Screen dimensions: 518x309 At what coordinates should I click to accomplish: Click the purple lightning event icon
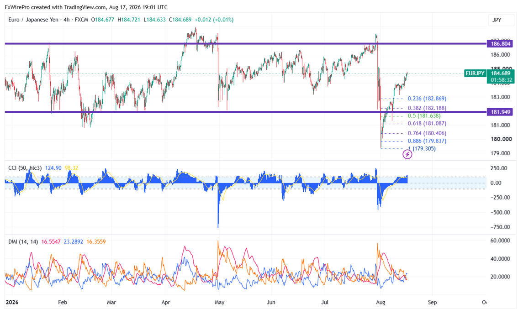click(x=407, y=154)
